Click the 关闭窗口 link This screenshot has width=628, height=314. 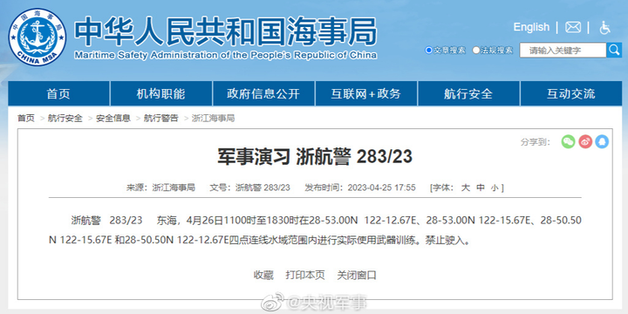[x=357, y=275]
